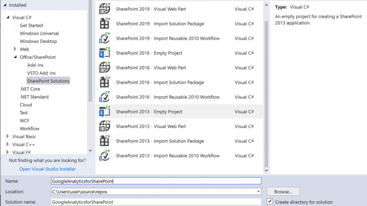Click SharePoint 2016 Visual Web Part icon

click(104, 68)
